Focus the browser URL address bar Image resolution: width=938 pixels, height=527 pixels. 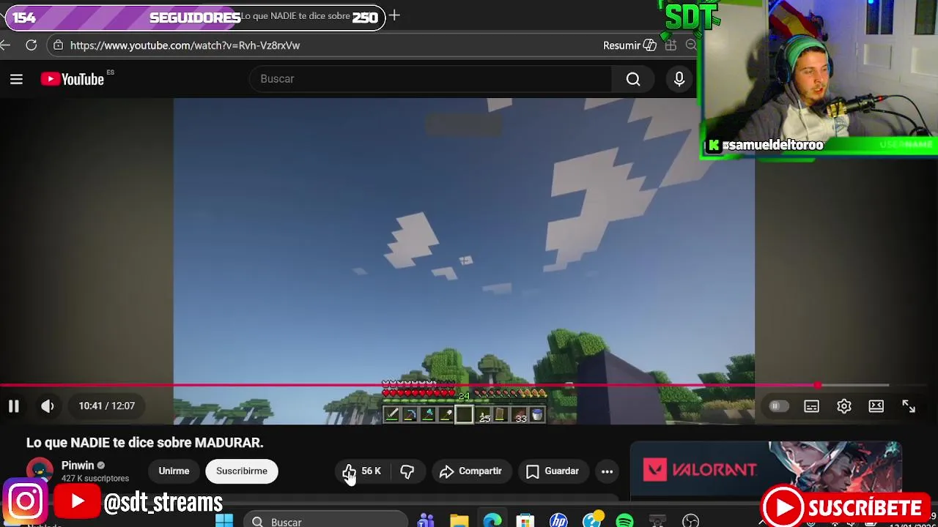(331, 45)
